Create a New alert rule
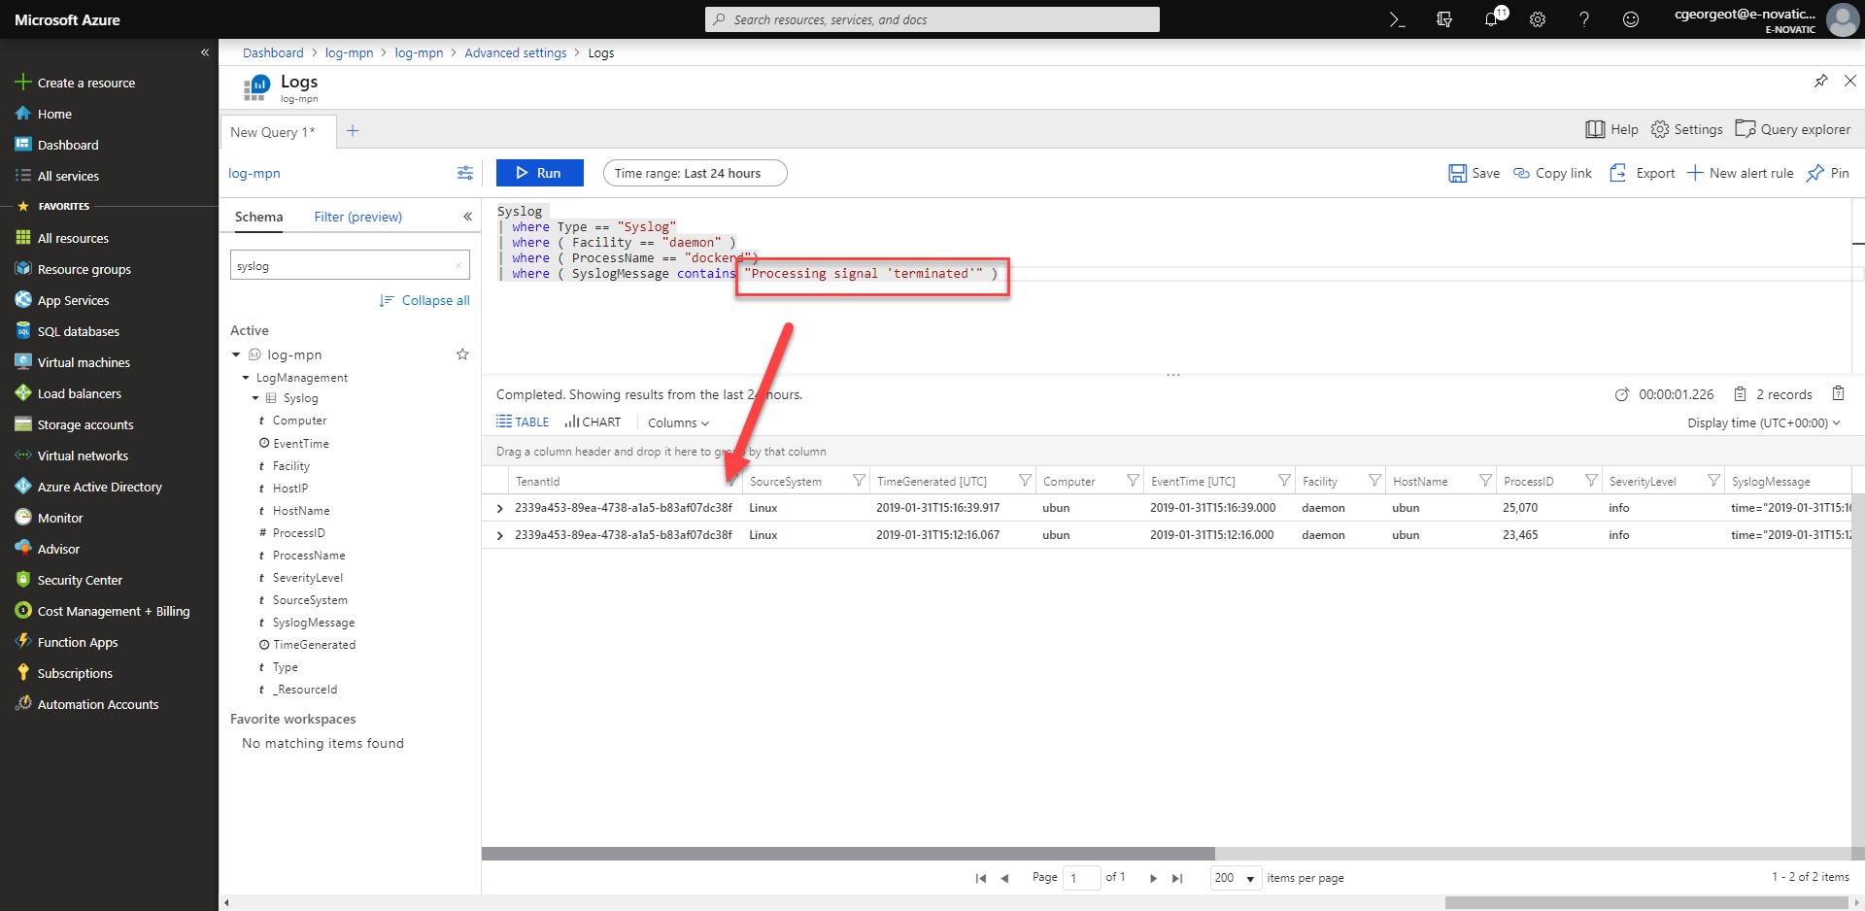The height and width of the screenshot is (911, 1865). pos(1741,173)
